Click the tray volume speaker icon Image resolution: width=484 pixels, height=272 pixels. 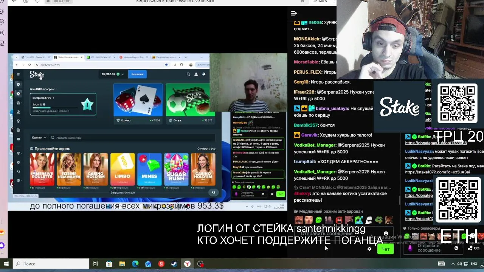[459, 264]
